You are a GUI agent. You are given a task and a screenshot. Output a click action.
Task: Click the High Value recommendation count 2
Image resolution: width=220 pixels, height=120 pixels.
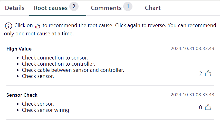pyautogui.click(x=200, y=74)
